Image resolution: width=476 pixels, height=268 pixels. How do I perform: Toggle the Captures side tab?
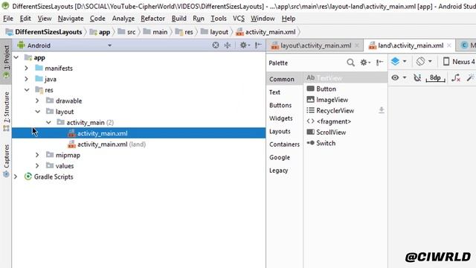click(6, 161)
